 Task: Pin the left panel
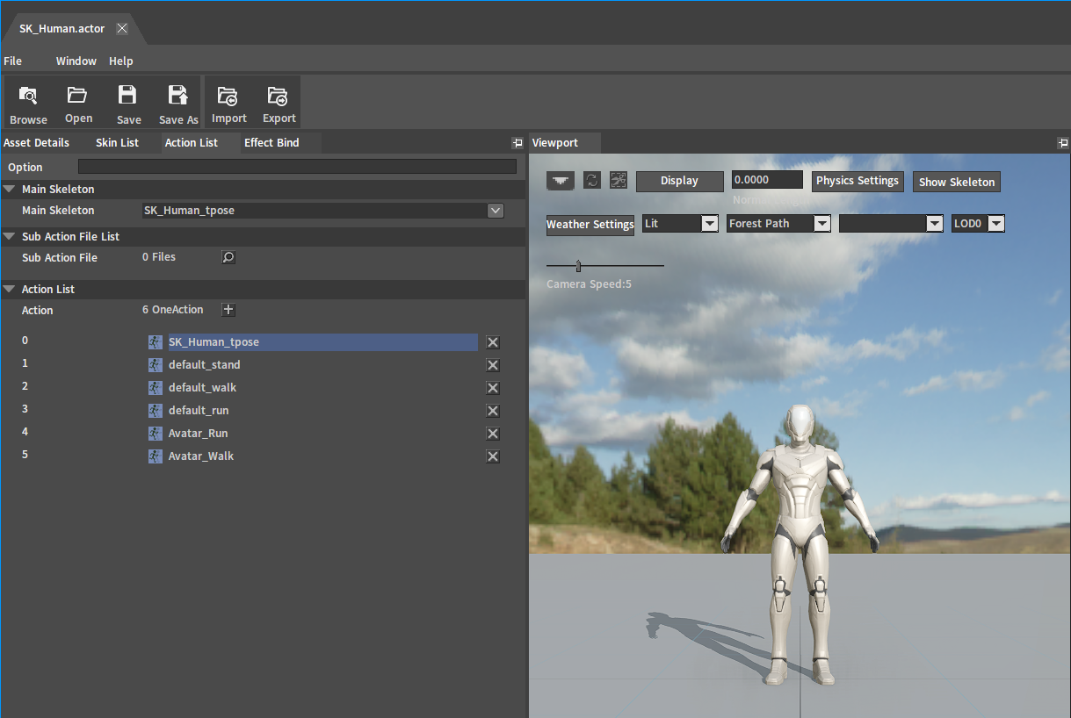pos(517,143)
